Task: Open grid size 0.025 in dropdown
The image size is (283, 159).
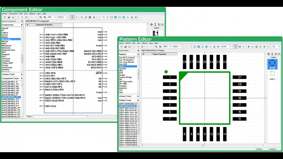Action: coord(181,47)
